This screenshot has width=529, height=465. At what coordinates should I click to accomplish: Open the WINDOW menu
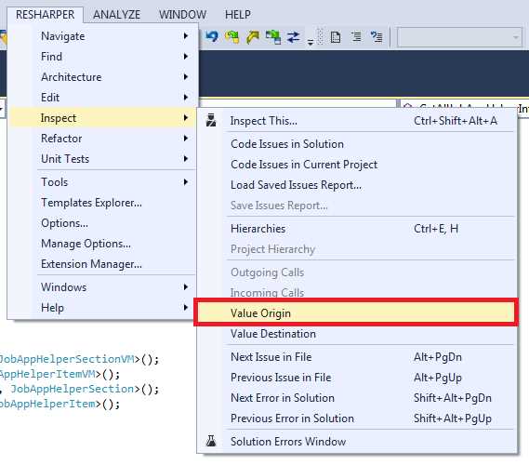click(182, 15)
